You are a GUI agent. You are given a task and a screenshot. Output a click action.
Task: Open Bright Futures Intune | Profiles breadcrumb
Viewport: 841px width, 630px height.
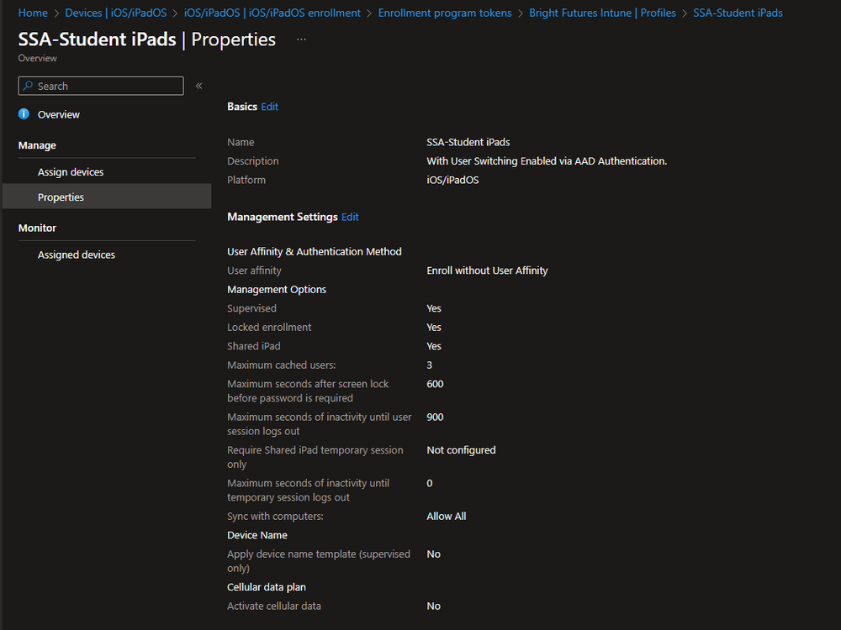click(x=602, y=13)
